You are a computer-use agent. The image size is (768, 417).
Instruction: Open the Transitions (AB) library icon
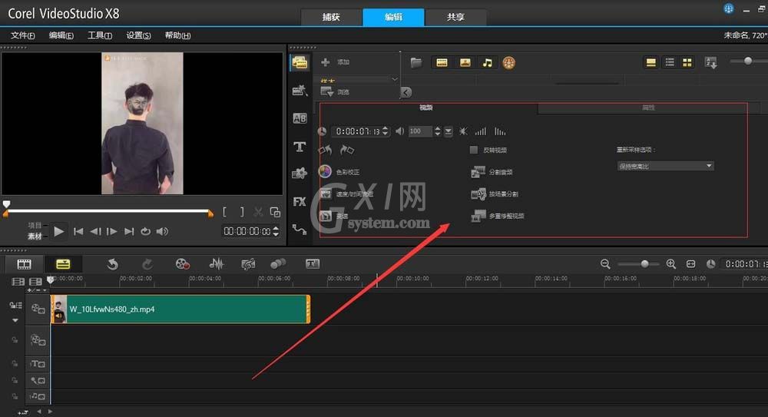pos(300,118)
